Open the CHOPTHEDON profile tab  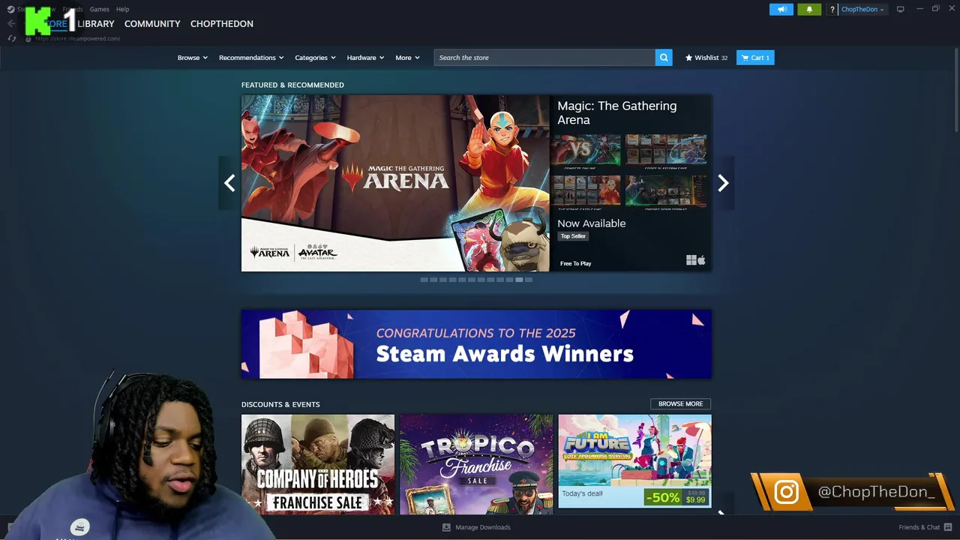click(x=222, y=24)
